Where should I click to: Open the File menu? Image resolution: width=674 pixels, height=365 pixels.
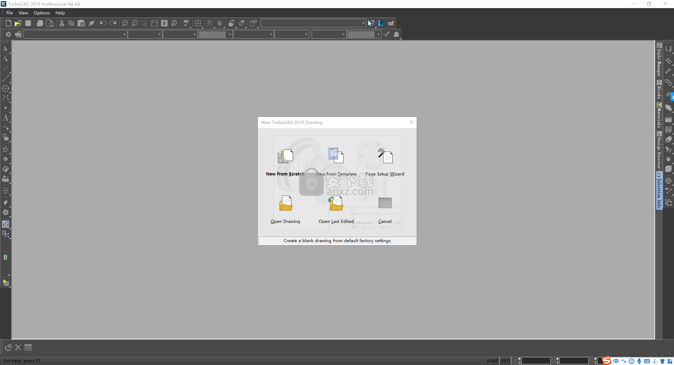9,13
